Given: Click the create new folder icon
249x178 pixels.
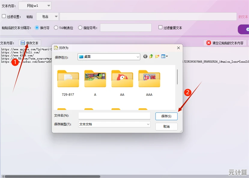Looking at the screenshot, I should coord(157,56).
